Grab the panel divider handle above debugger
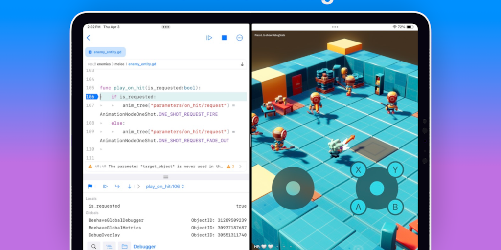Image resolution: width=501 pixels, height=250 pixels. (166, 177)
